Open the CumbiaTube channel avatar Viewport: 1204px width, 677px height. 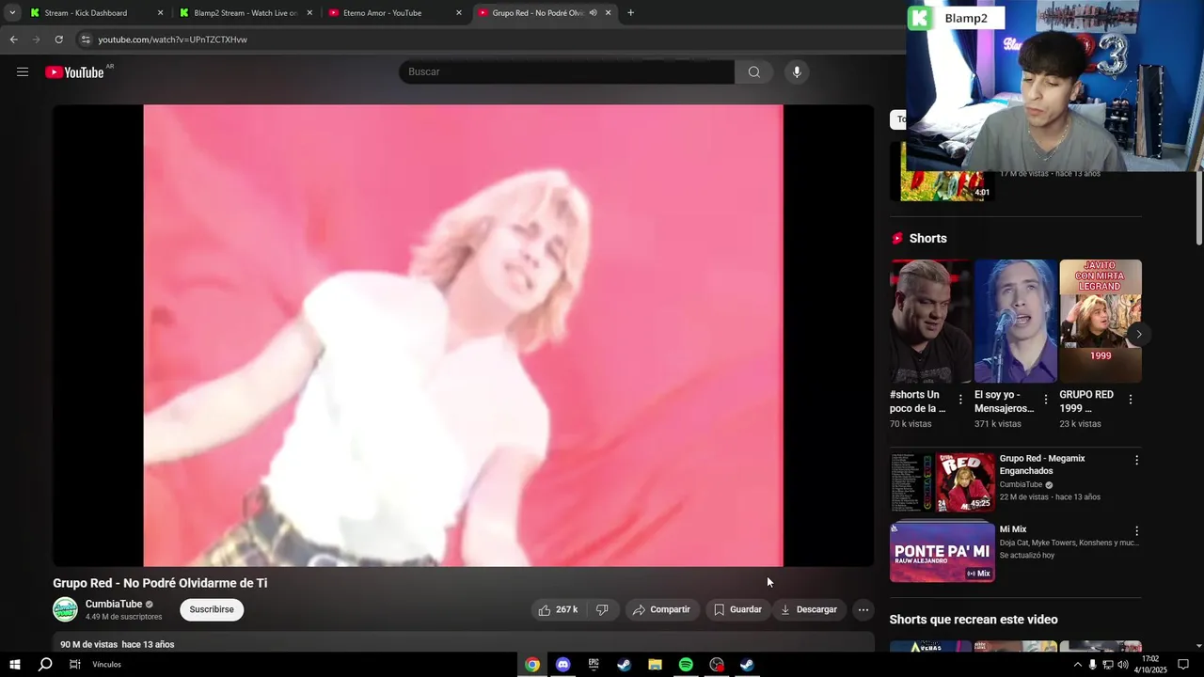pyautogui.click(x=65, y=609)
